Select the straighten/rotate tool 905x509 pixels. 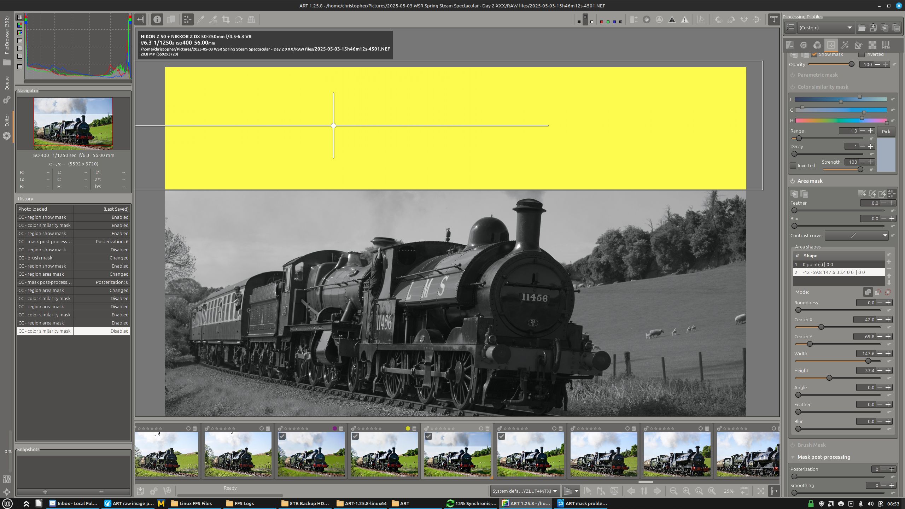tap(239, 19)
